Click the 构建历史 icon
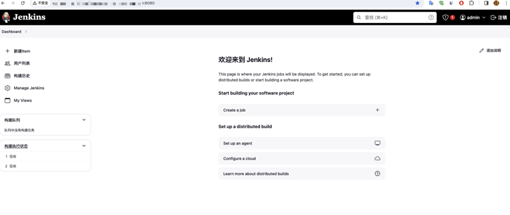Screen dimensions: 510x215 [x=8, y=76]
